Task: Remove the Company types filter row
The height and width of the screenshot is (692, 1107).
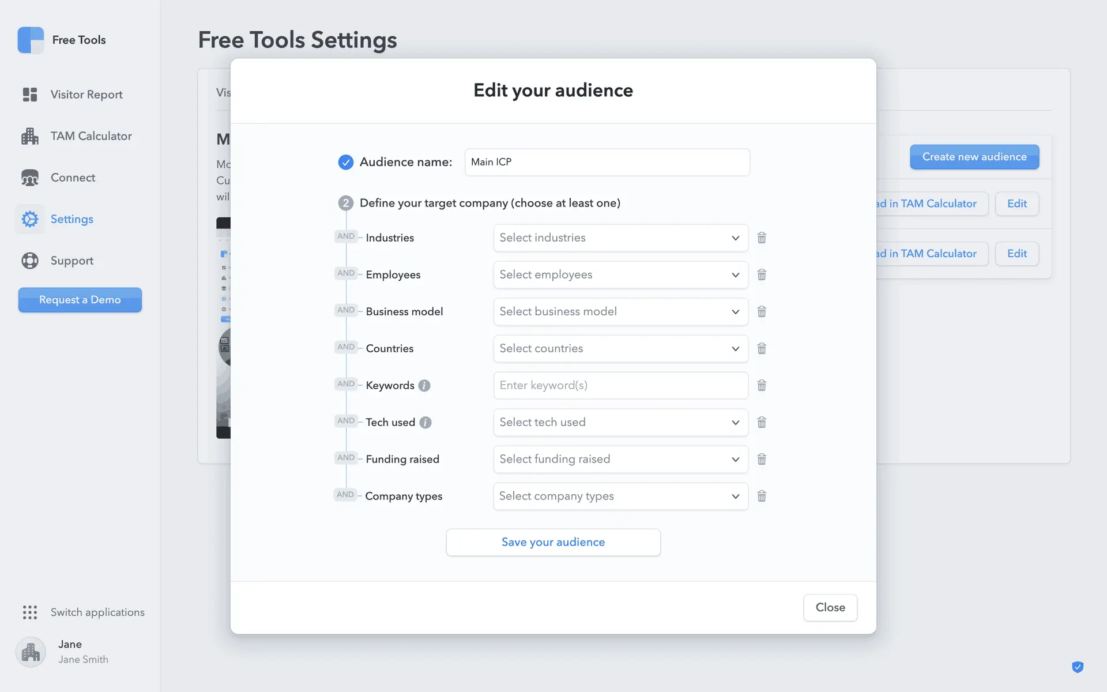Action: pos(762,496)
